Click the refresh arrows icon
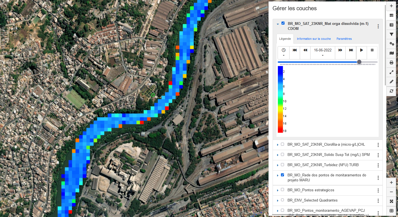This screenshot has height=217, width=398. 391,91
